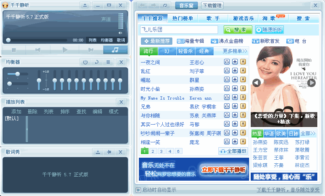Add 乱红 to the playlist

pyautogui.click(x=235, y=71)
